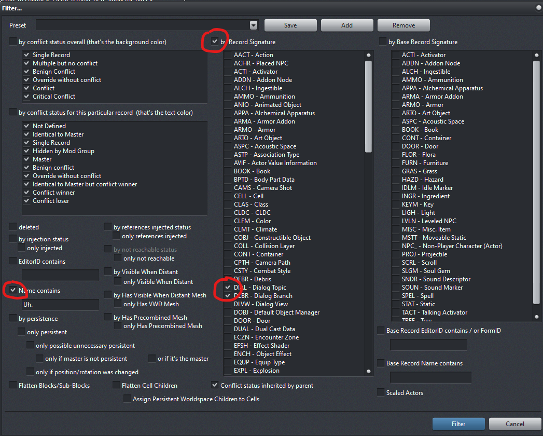Enable by conflict status for this particular record
The image size is (543, 436).
[13, 112]
